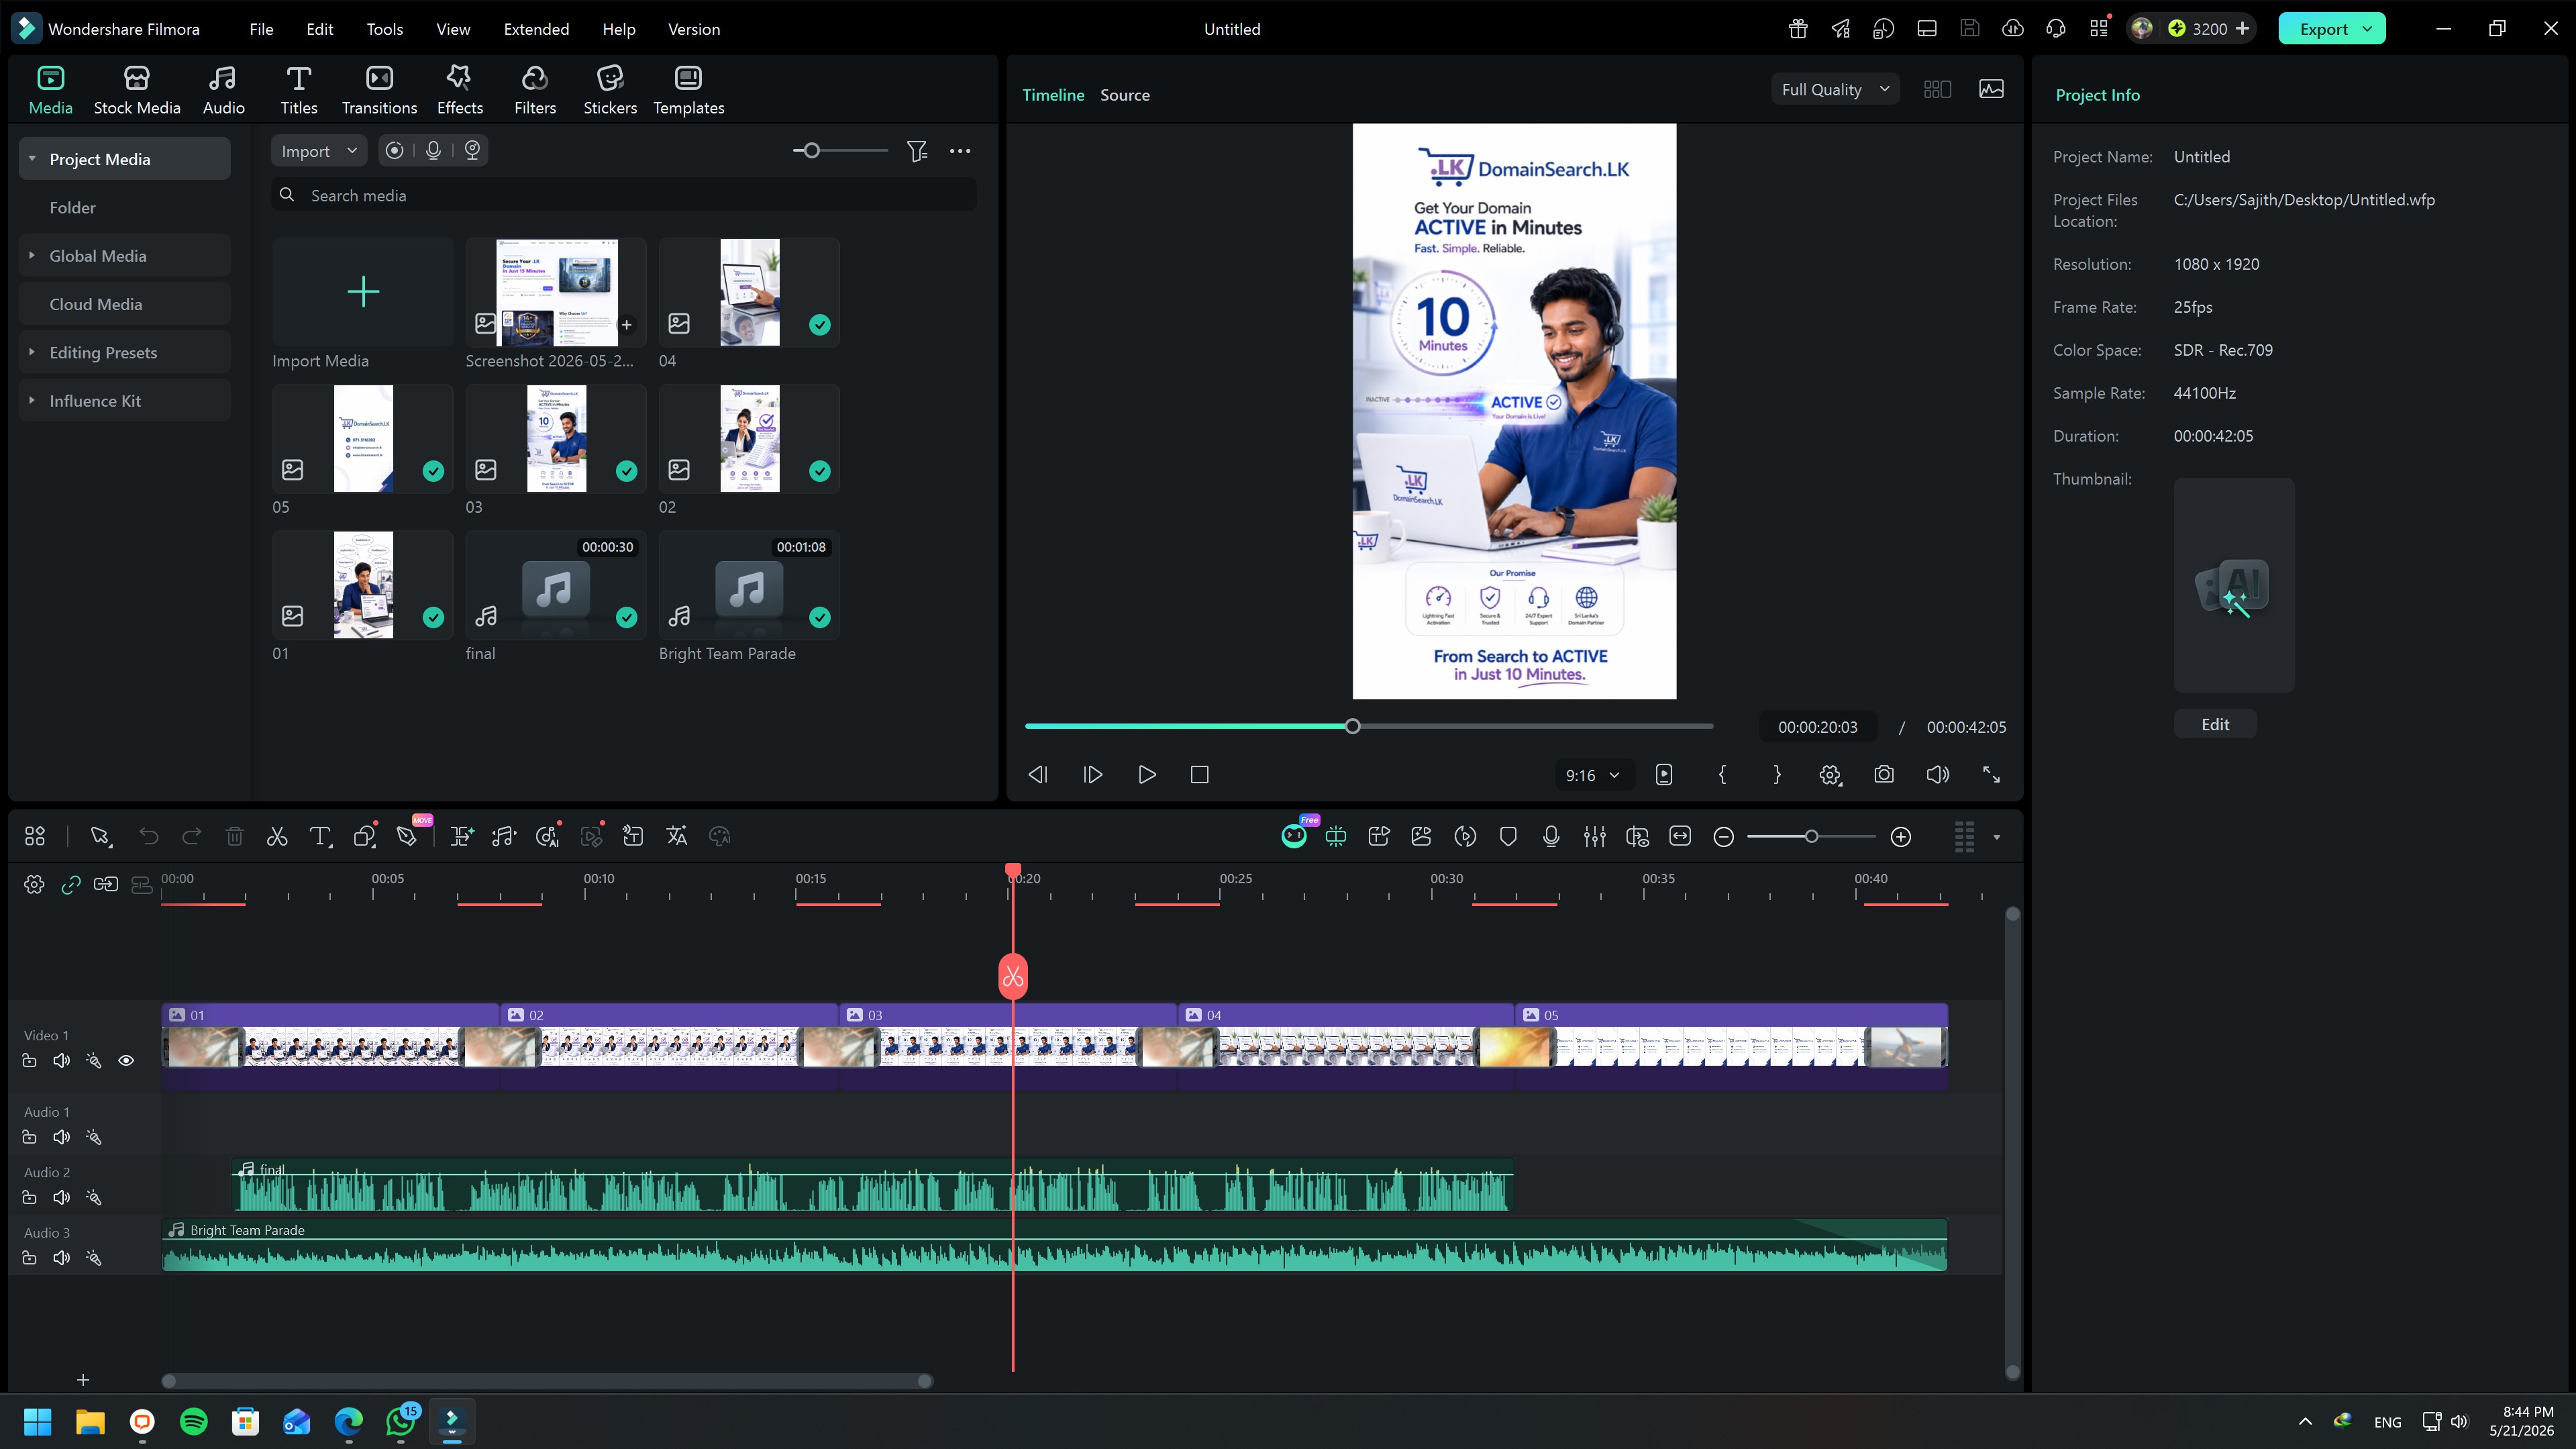Open the audio mixer in timeline toolbar
Viewport: 2576px width, 1449px height.
click(x=1595, y=836)
